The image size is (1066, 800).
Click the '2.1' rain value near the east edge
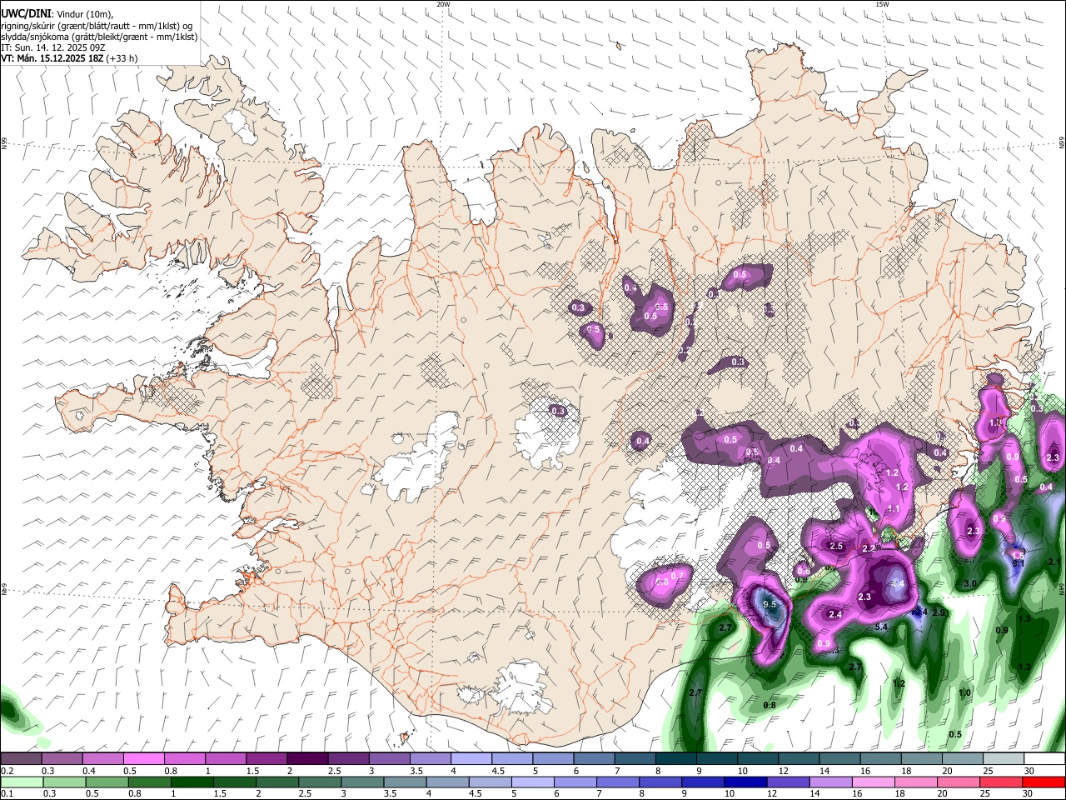pos(1054,562)
